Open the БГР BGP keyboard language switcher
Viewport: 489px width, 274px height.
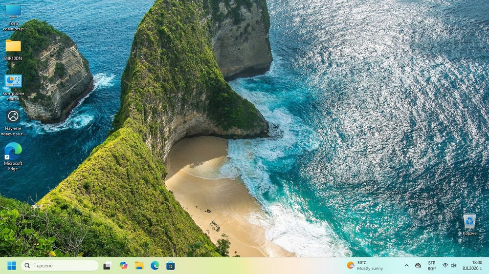(x=432, y=266)
